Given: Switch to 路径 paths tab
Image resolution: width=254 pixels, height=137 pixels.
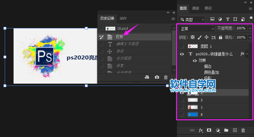Looking at the screenshot, I should (208, 8).
